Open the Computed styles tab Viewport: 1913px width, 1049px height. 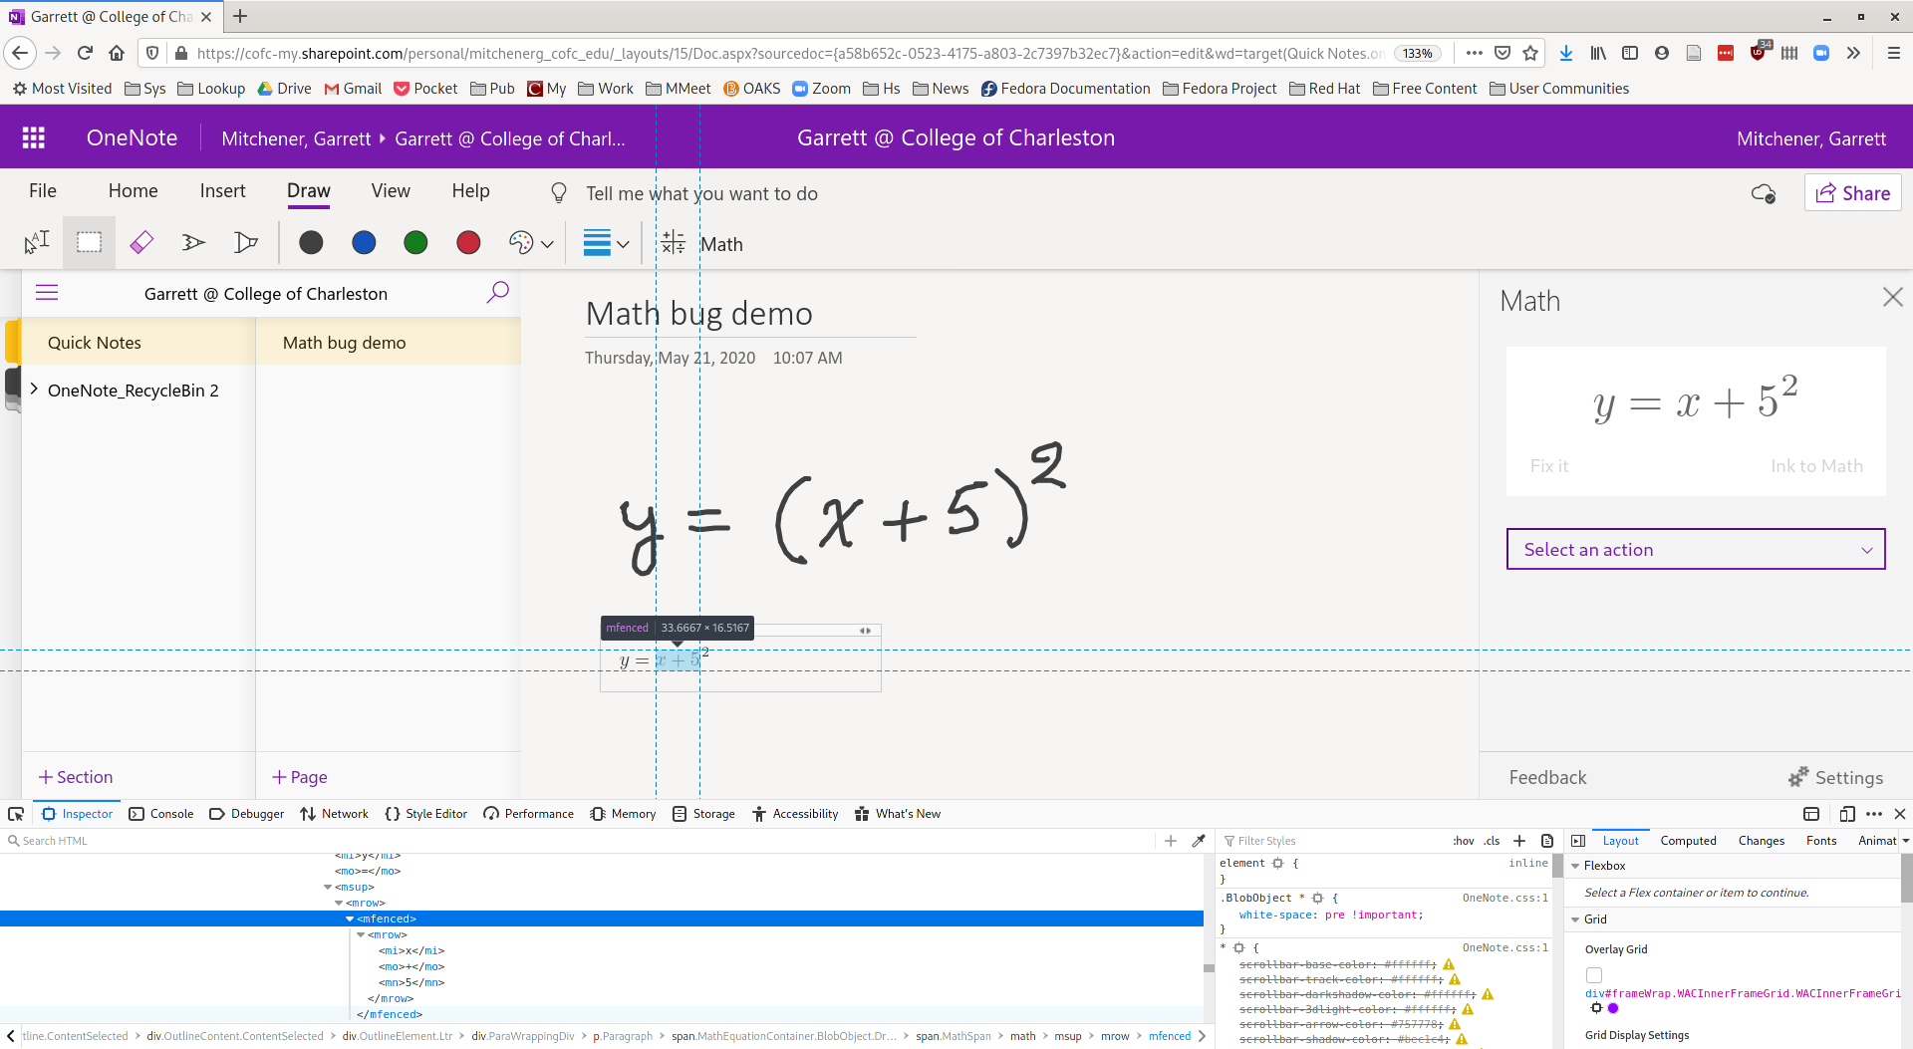1688,841
